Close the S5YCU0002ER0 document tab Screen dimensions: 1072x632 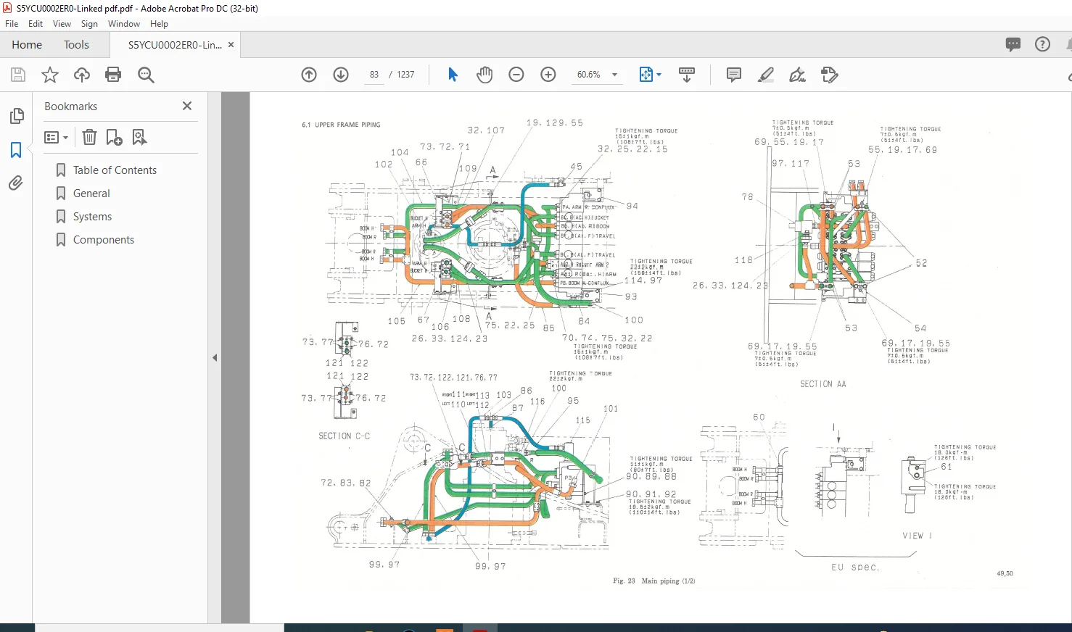[x=231, y=45]
